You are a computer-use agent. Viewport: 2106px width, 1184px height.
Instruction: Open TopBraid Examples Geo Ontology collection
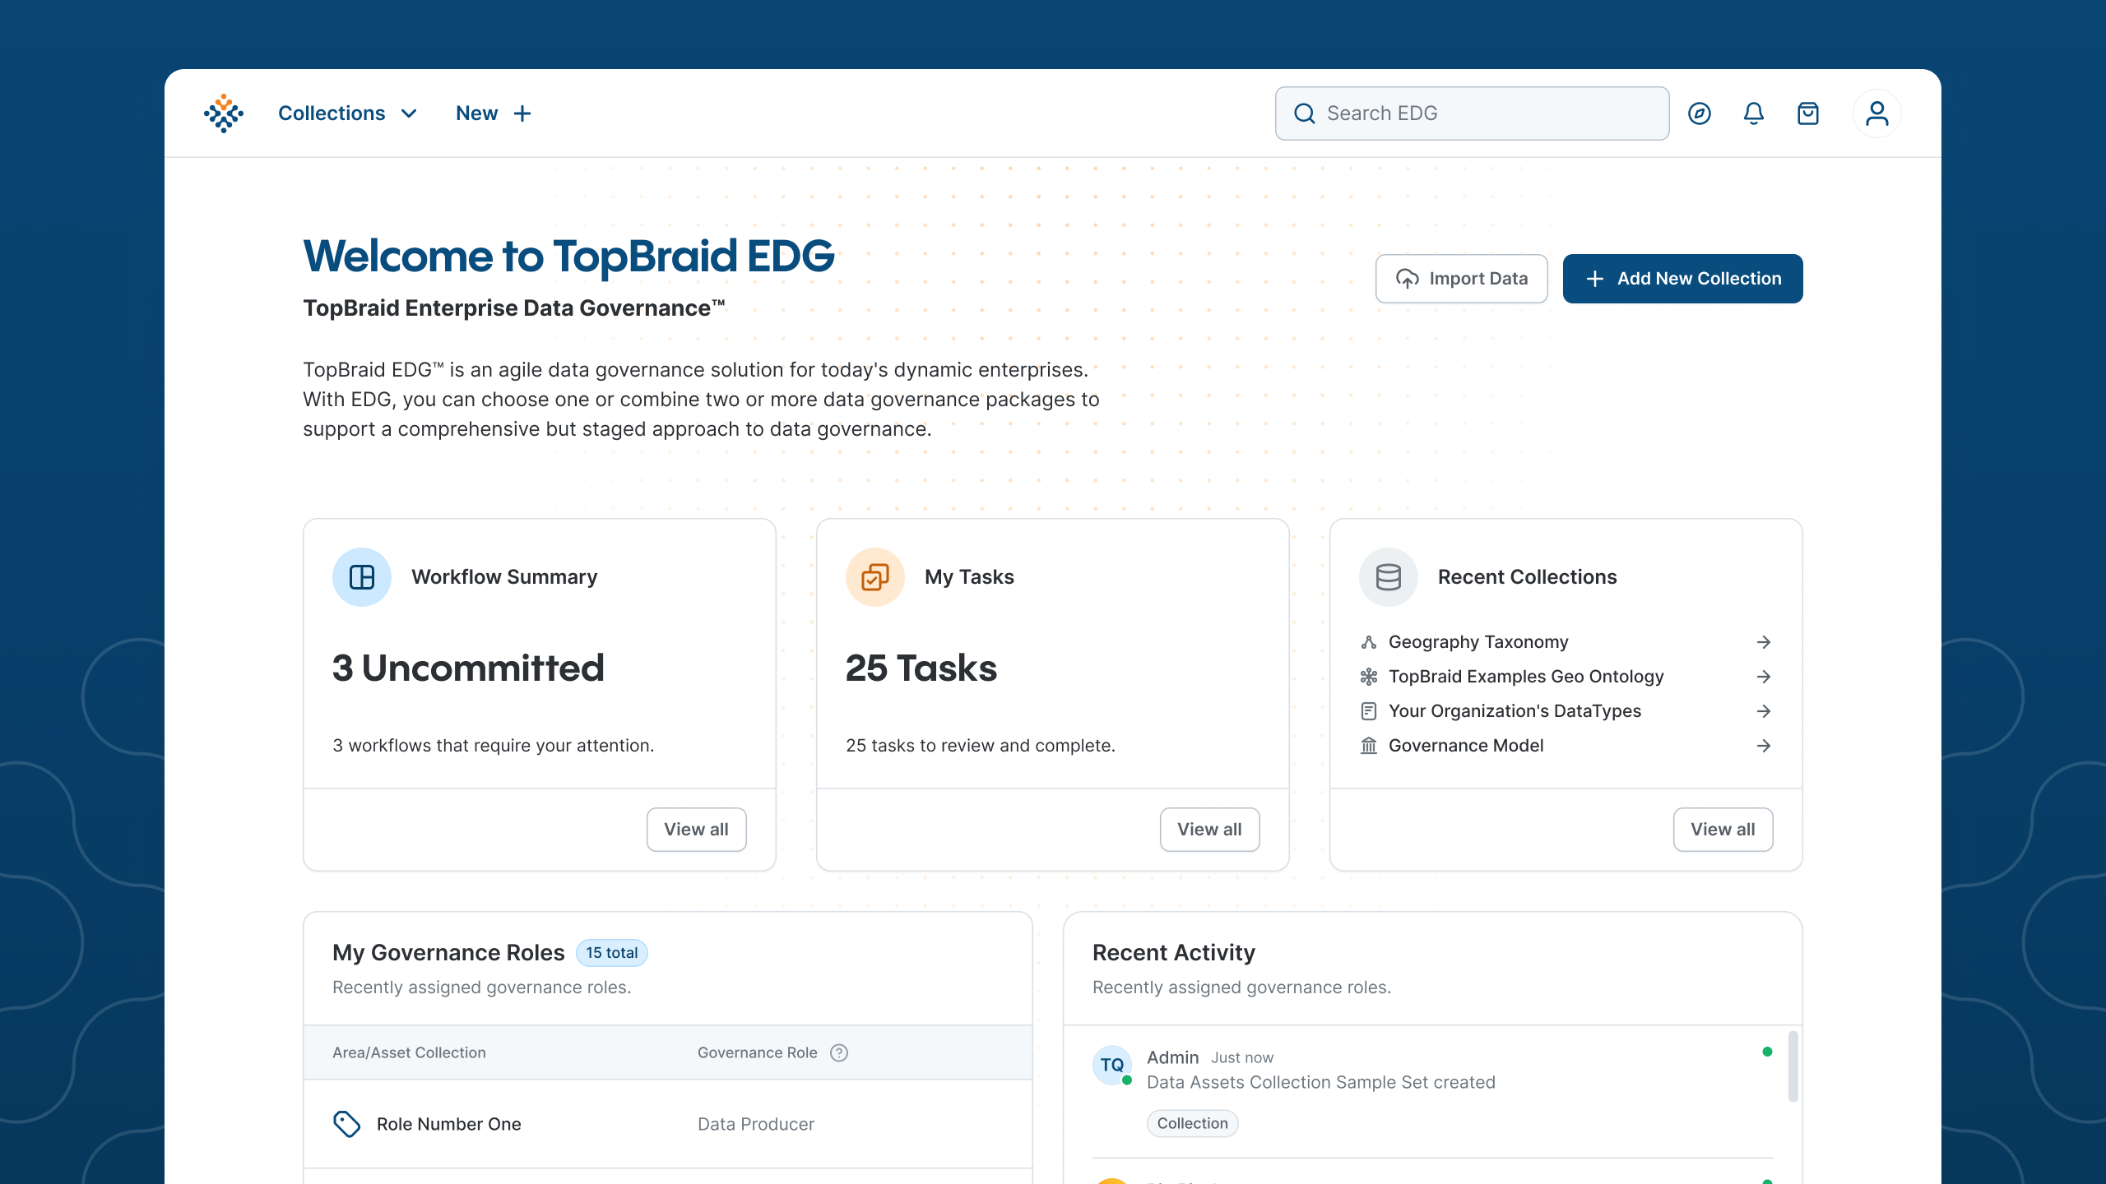tap(1525, 677)
